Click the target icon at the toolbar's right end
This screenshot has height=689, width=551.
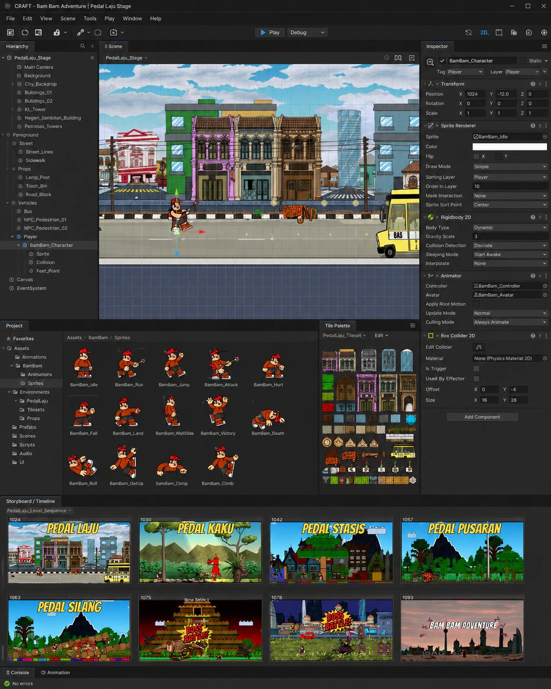pyautogui.click(x=544, y=32)
